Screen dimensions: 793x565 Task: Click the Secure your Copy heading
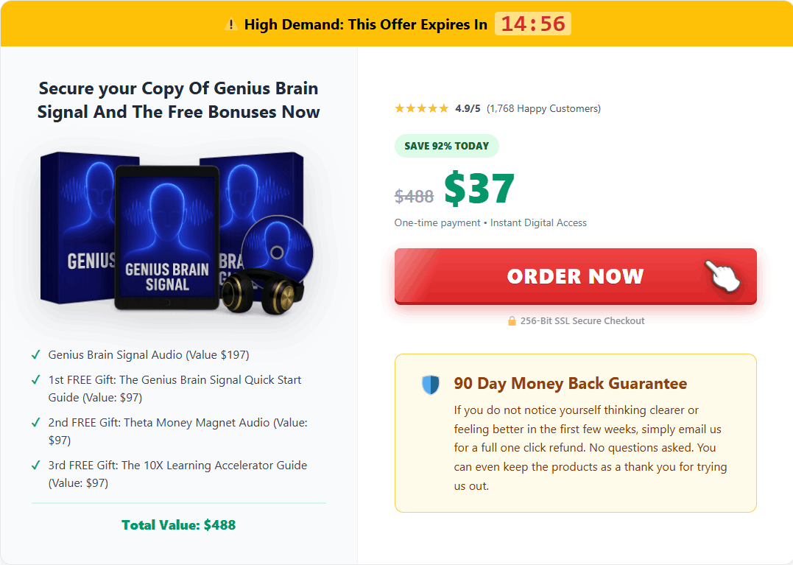pyautogui.click(x=177, y=99)
